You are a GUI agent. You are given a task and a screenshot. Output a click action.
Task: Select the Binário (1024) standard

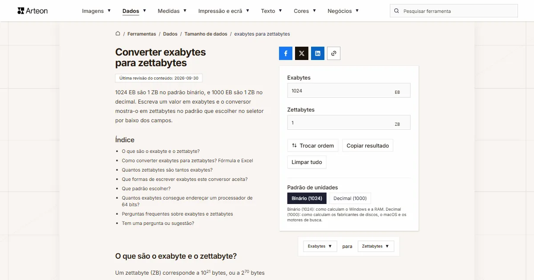307,198
